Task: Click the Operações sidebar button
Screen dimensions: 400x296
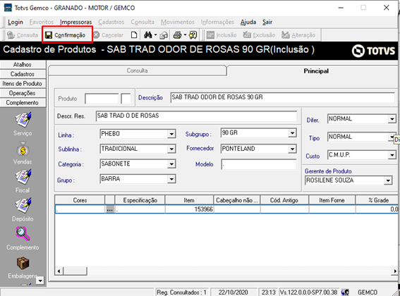Action: pyautogui.click(x=23, y=93)
